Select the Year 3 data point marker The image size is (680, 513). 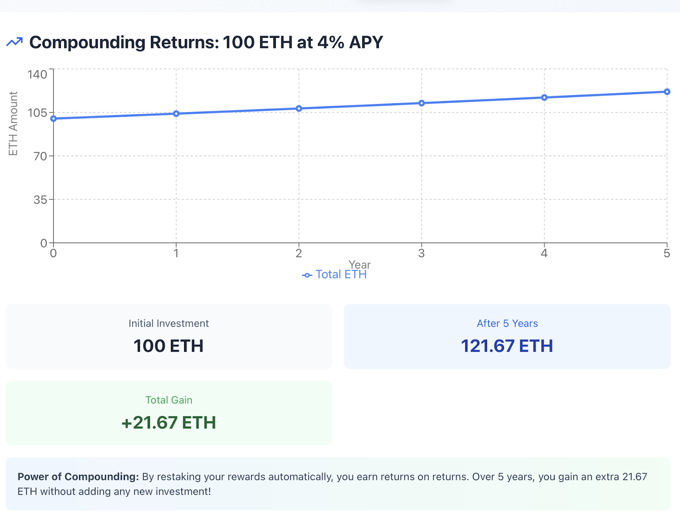(x=422, y=103)
